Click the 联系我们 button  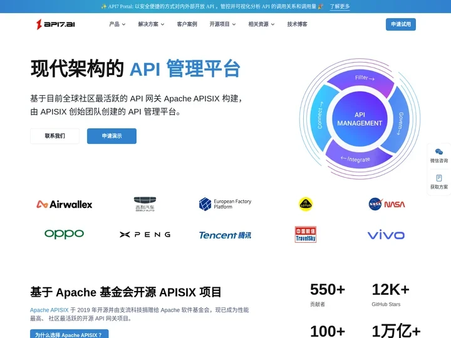[54, 136]
